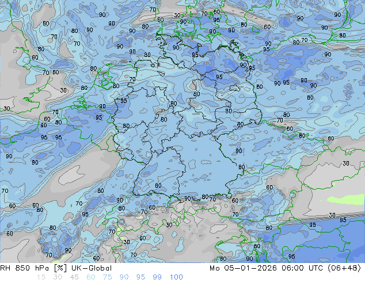Select legend value 60 in the bottom color scale
365x282 pixels.
[91, 277]
